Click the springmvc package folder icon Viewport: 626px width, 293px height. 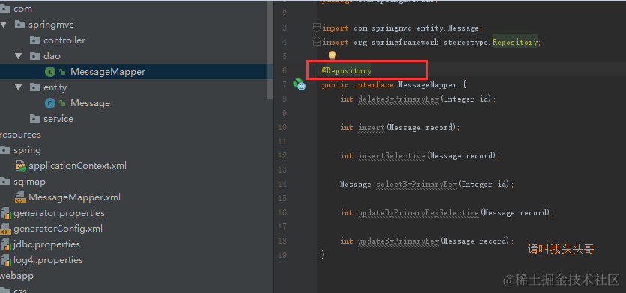tap(20, 25)
